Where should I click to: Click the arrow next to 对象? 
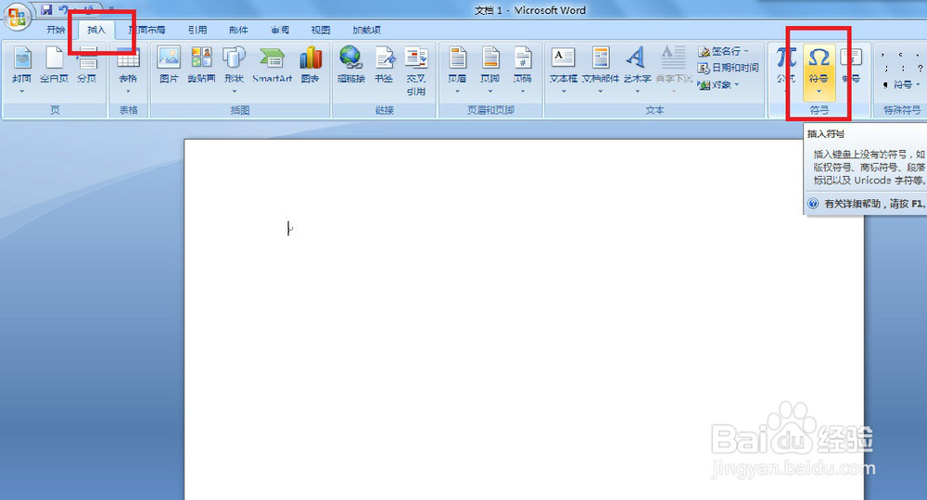pyautogui.click(x=737, y=85)
